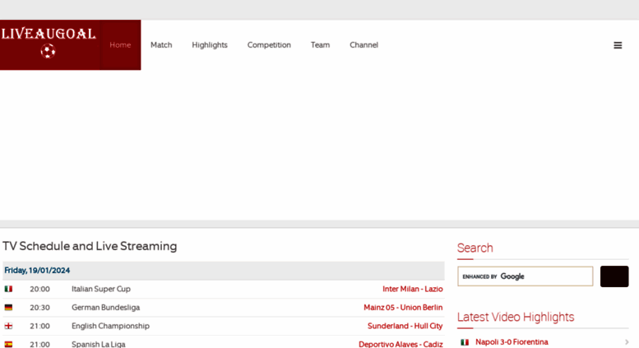Image resolution: width=639 pixels, height=348 pixels.
Task: Open the Sunderland - Hull City match
Action: pyautogui.click(x=405, y=326)
